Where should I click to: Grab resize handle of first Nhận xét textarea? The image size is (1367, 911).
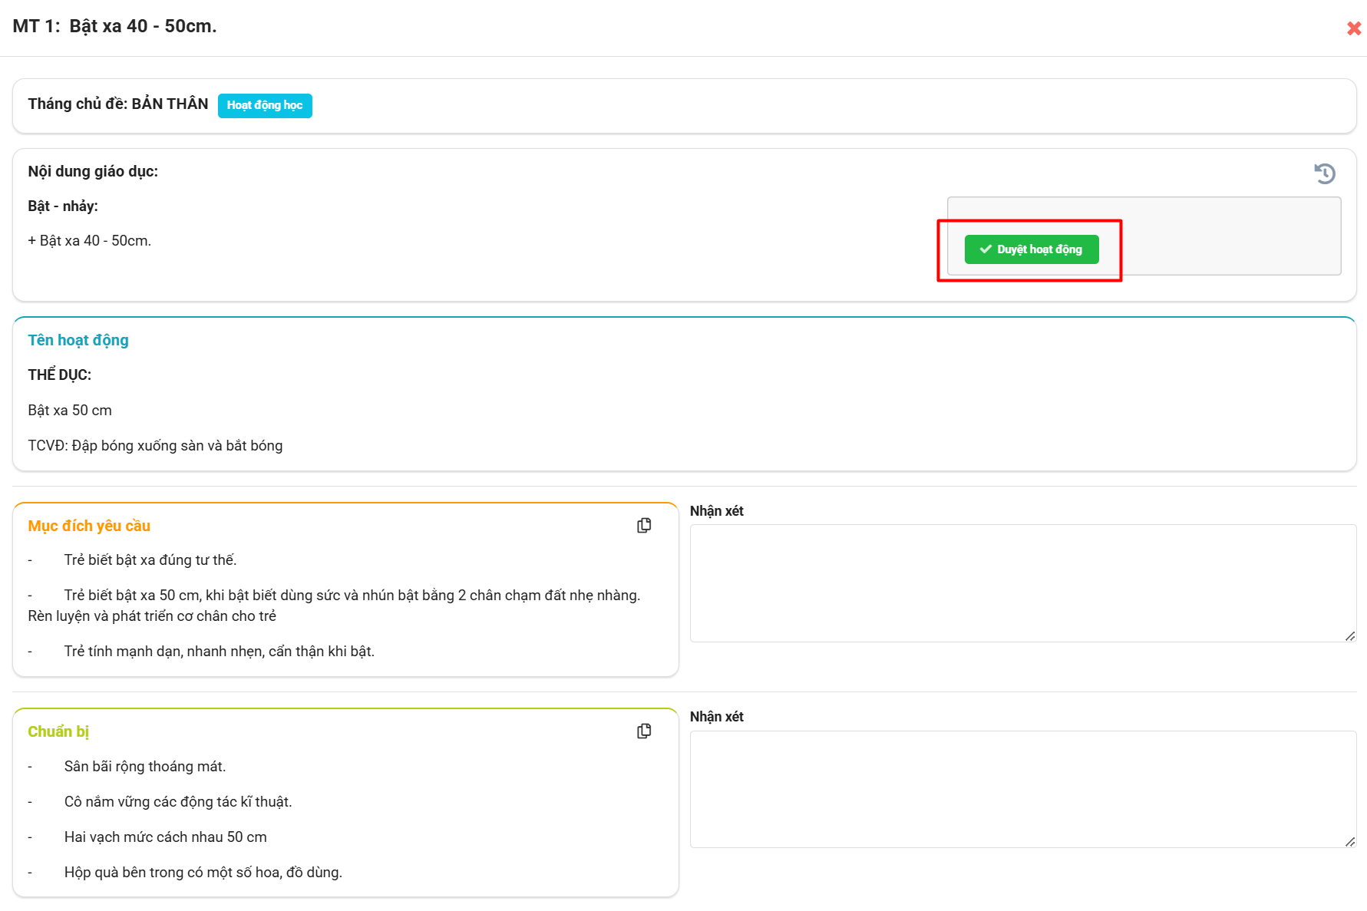(x=1350, y=636)
